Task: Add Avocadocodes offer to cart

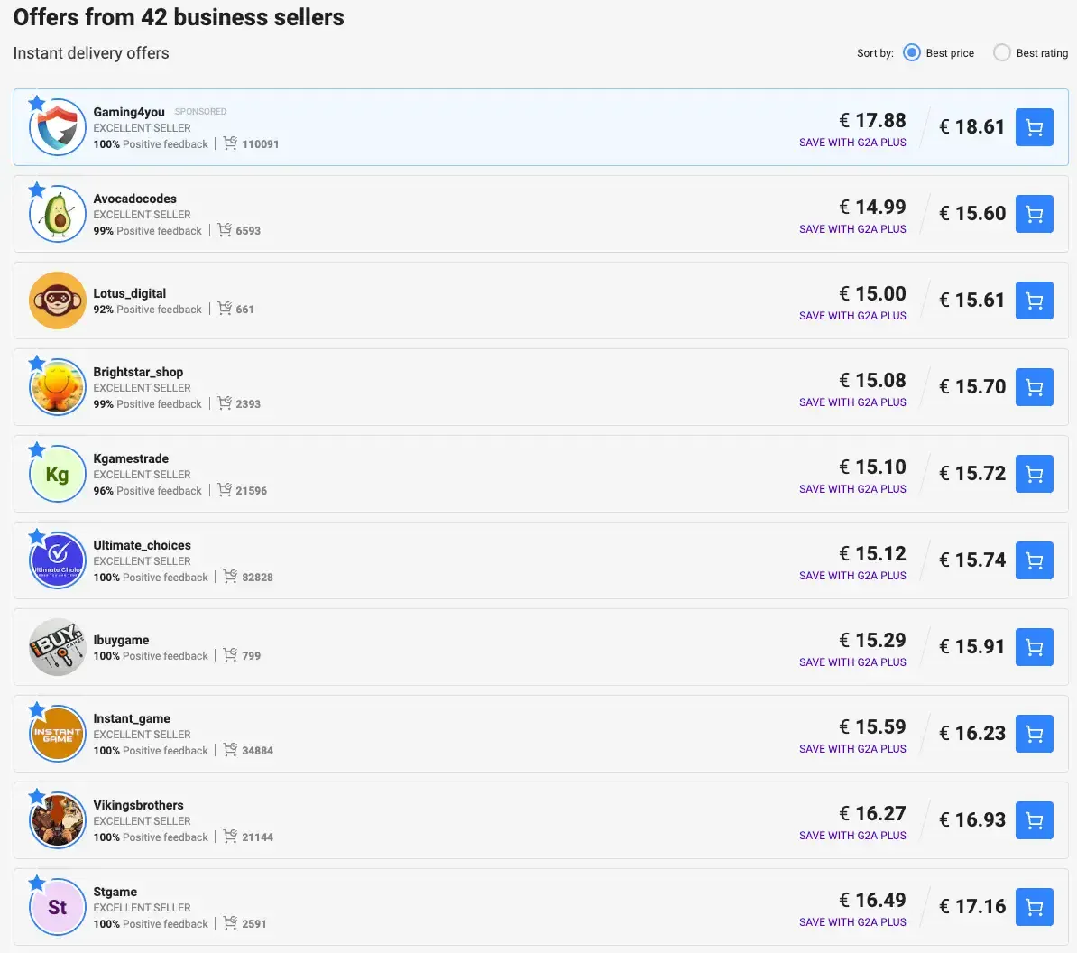Action: tap(1034, 214)
